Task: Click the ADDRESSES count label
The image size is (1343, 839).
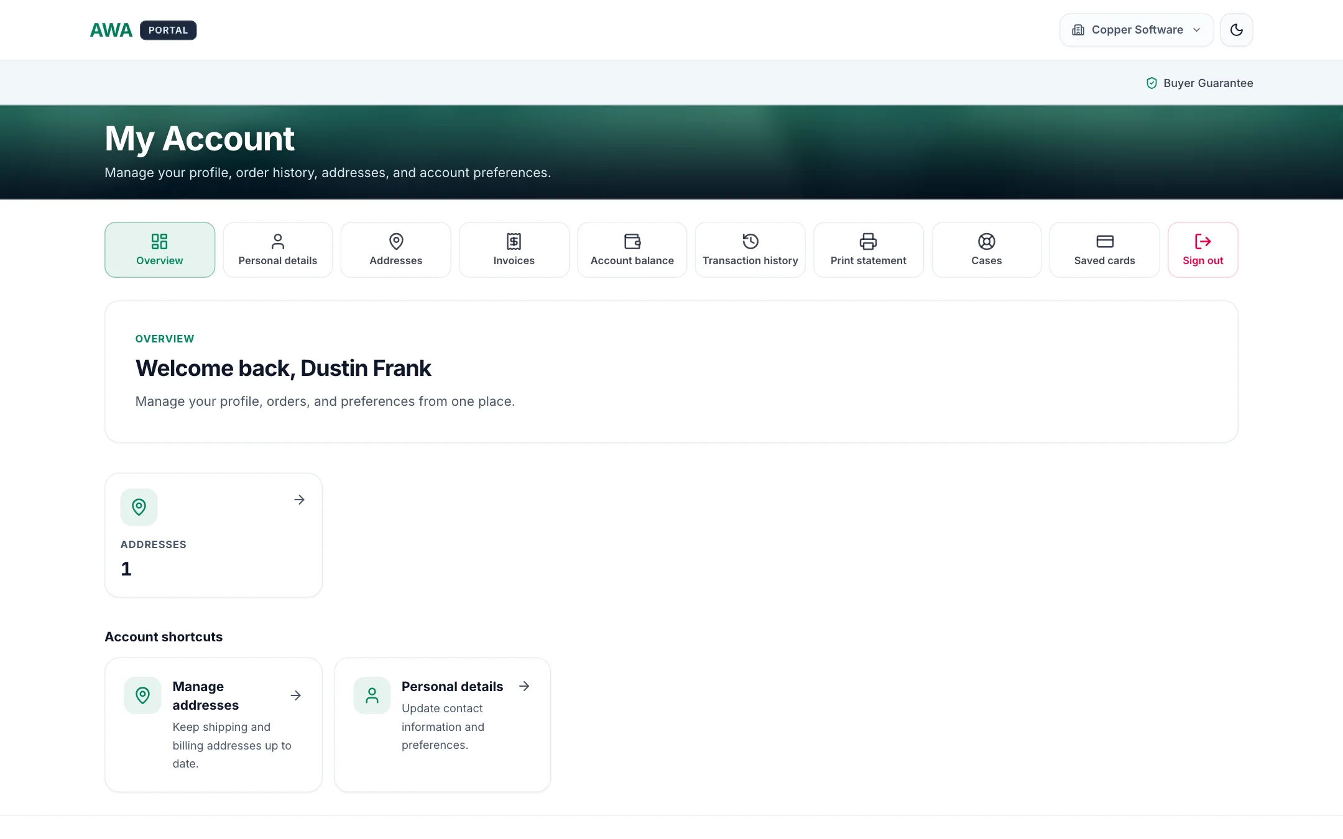Action: [x=154, y=544]
